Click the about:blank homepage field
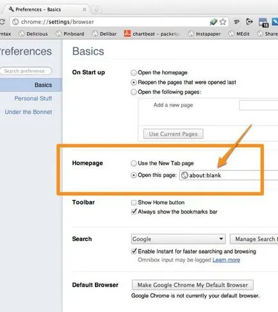The height and width of the screenshot is (312, 278). click(229, 176)
